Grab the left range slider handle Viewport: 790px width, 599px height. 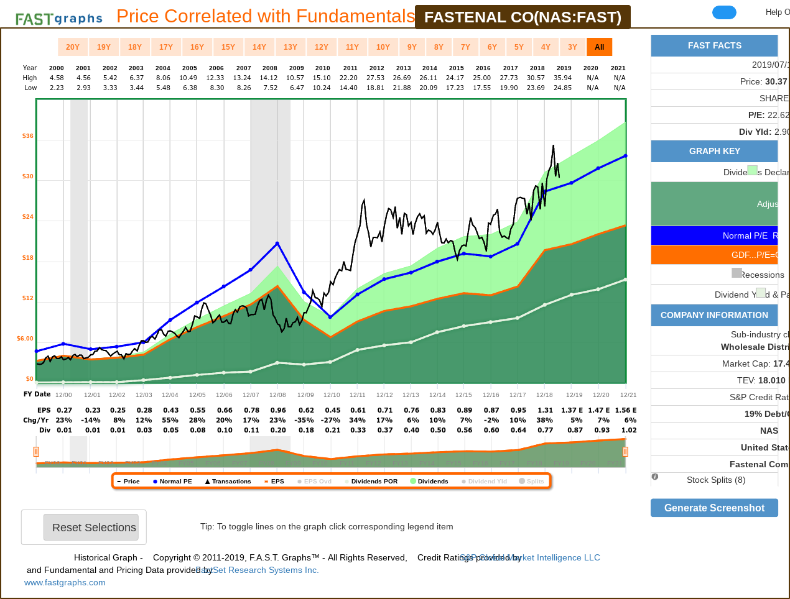[36, 452]
